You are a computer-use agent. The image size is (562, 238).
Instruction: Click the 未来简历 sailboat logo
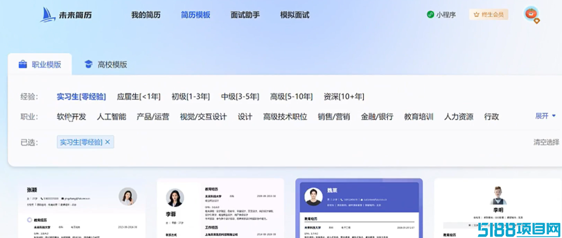[x=66, y=15]
